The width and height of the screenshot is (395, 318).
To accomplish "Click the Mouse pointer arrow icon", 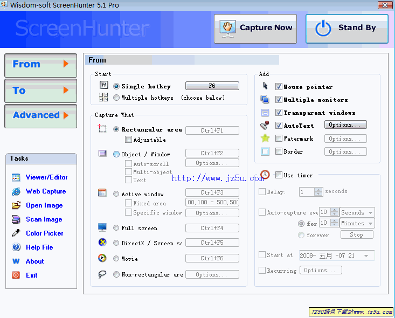I will (x=265, y=86).
